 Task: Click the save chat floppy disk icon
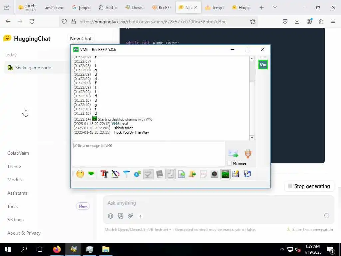[247, 174]
